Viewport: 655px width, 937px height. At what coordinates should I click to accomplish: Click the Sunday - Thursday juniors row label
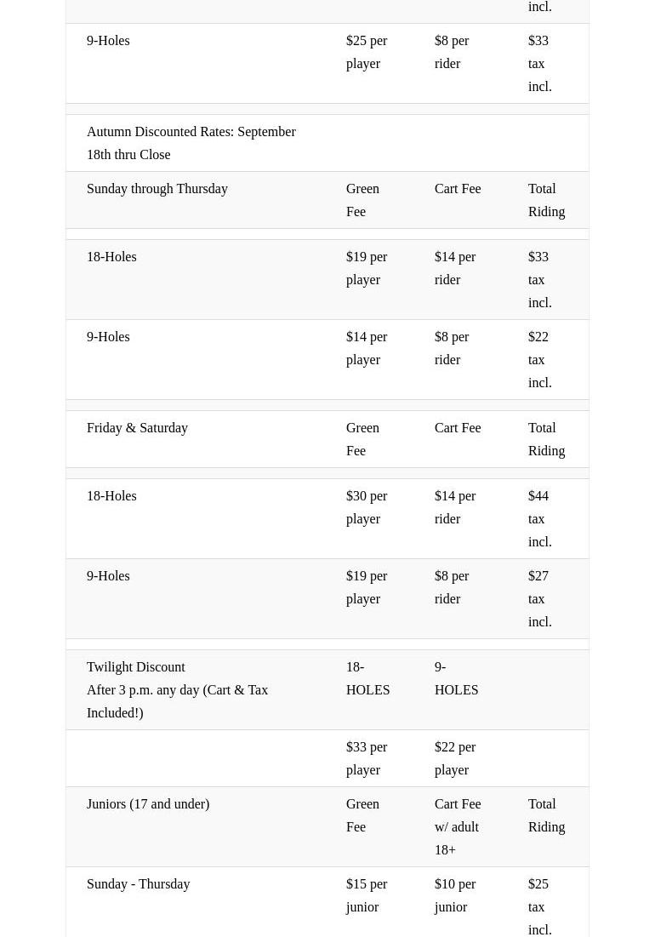pyautogui.click(x=138, y=884)
